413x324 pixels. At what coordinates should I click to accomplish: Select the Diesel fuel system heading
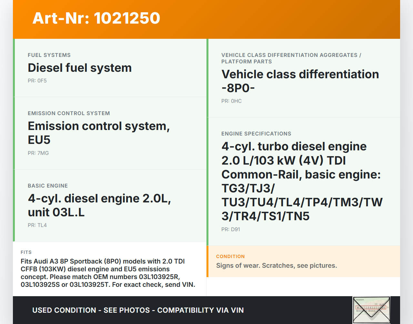80,68
